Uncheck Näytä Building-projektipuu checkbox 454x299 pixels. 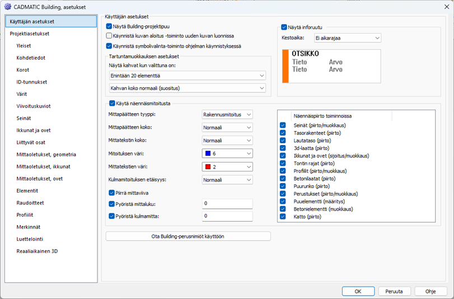(x=109, y=26)
